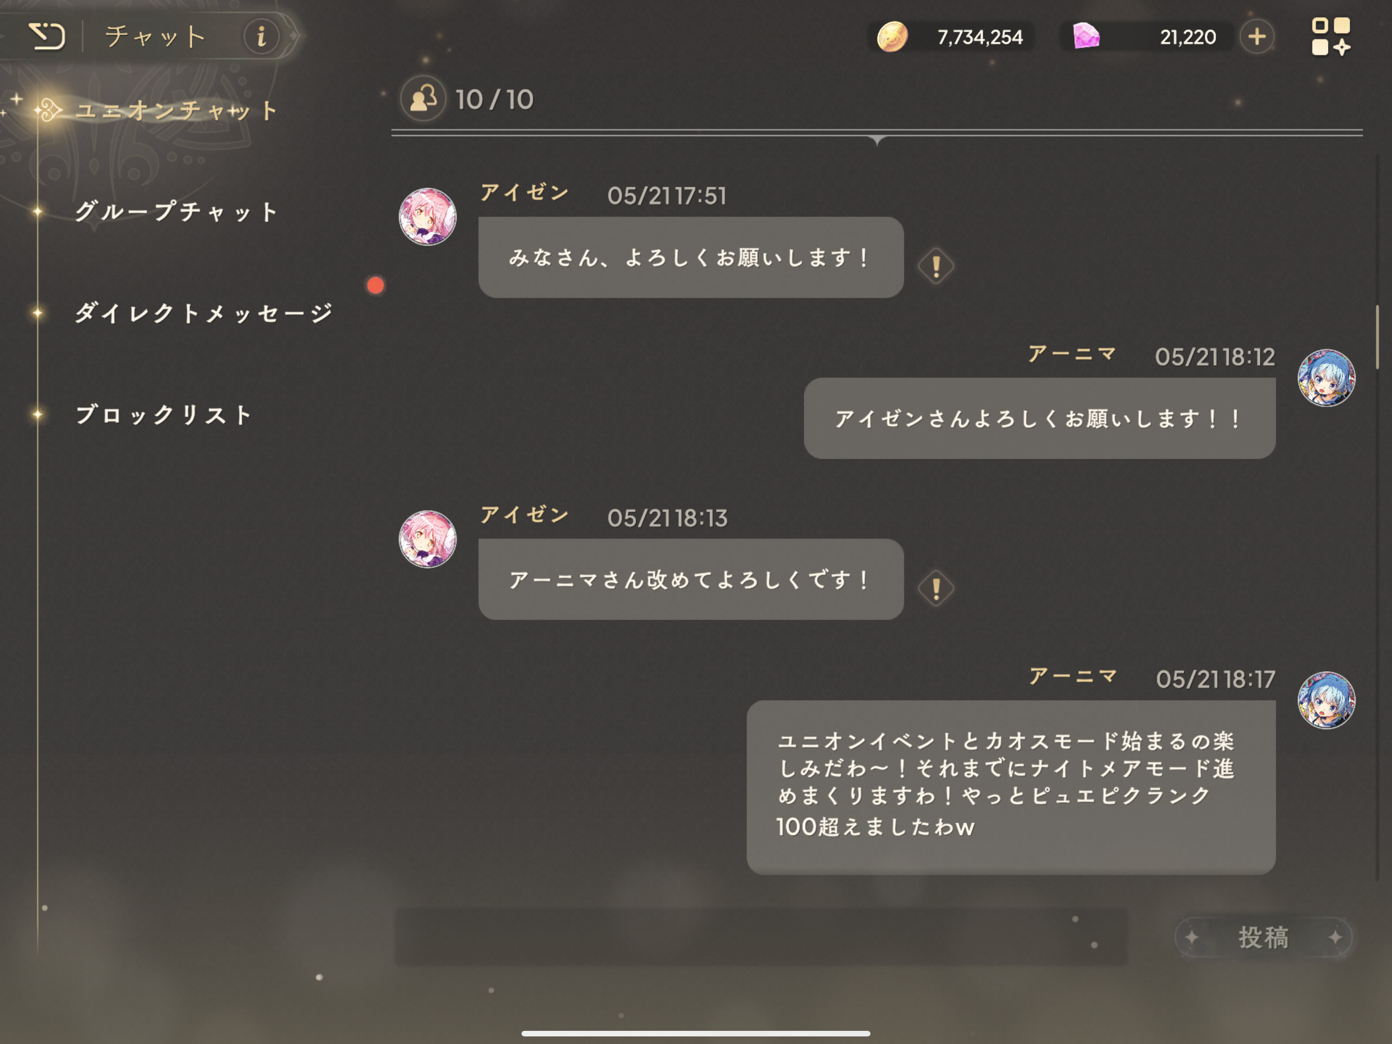The height and width of the screenshot is (1044, 1392).
Task: Report アイゼン's 17:51 message via exclamation icon
Action: (x=936, y=266)
